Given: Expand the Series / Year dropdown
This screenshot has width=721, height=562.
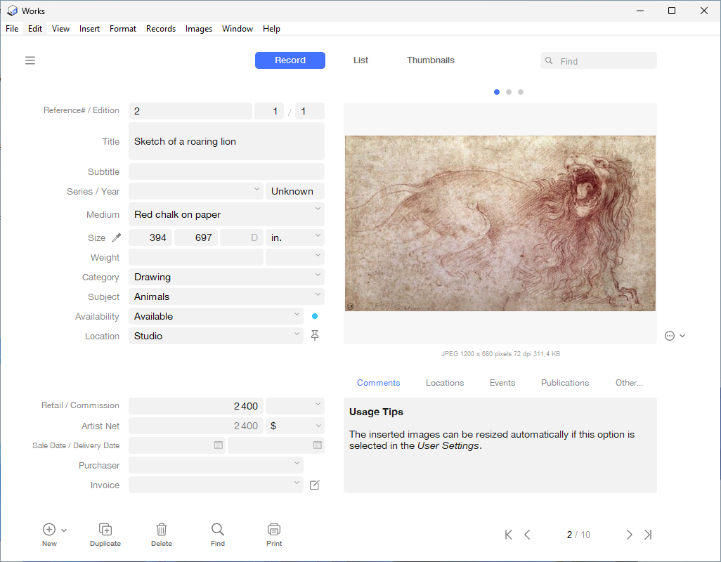Looking at the screenshot, I should 256,190.
